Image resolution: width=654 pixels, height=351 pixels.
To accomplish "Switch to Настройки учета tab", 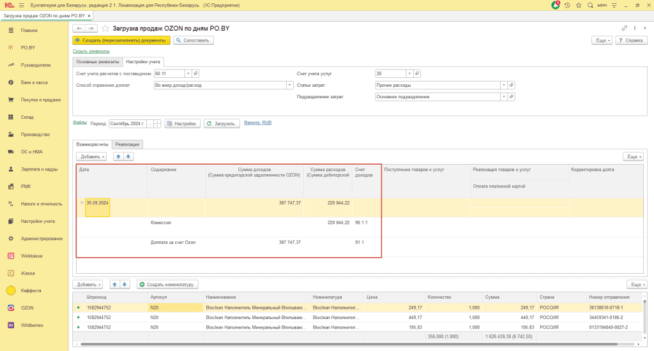I will point(143,62).
